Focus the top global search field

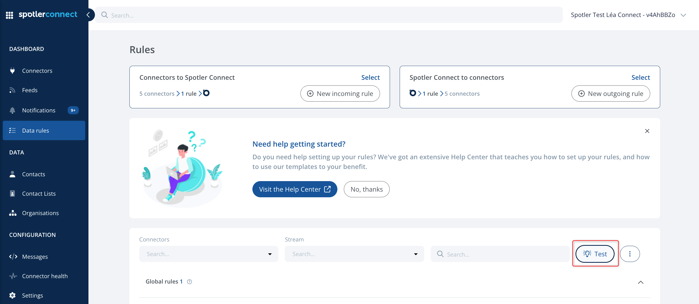pos(329,15)
